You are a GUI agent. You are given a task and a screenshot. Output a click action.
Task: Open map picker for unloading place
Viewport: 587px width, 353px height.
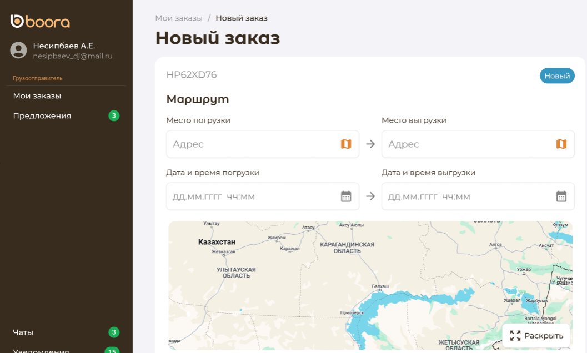point(561,144)
